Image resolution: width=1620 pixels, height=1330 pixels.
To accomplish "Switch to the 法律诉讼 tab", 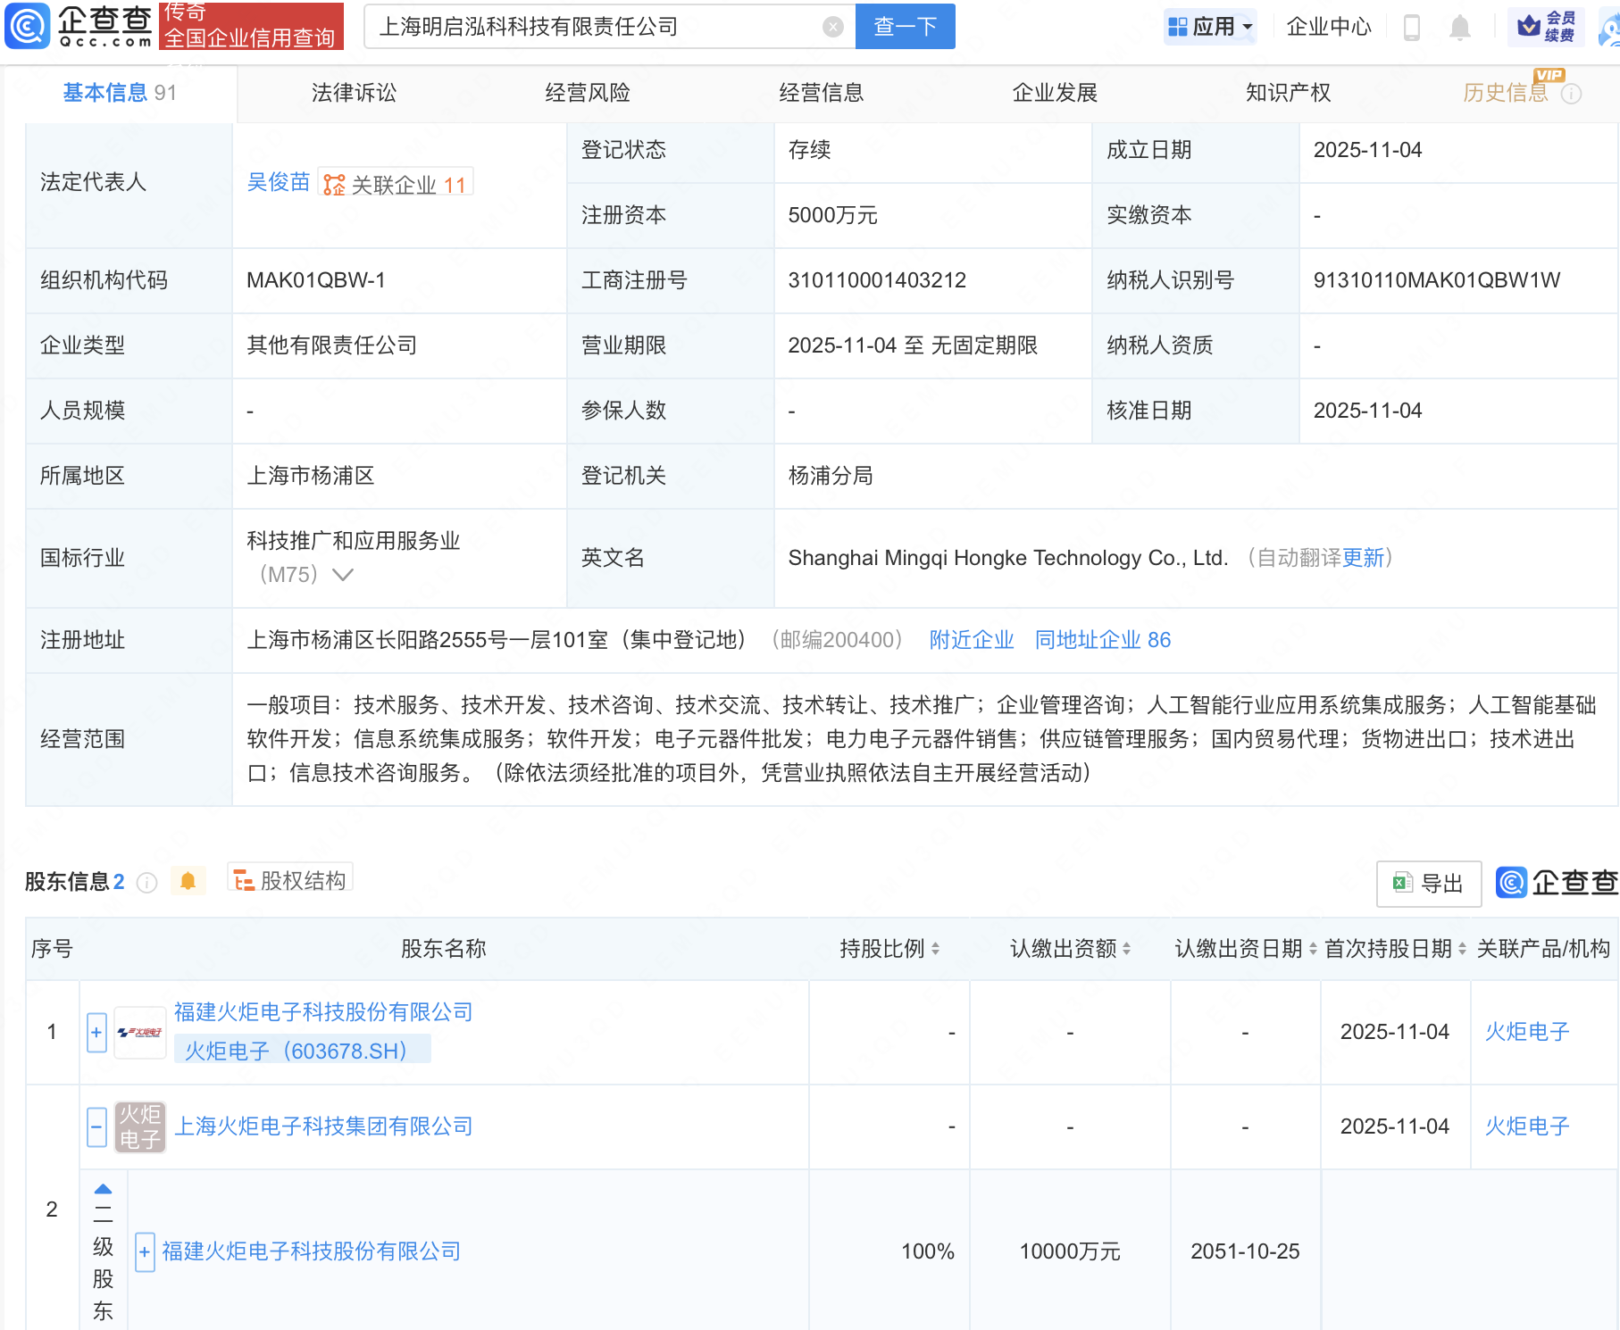I will 354,92.
